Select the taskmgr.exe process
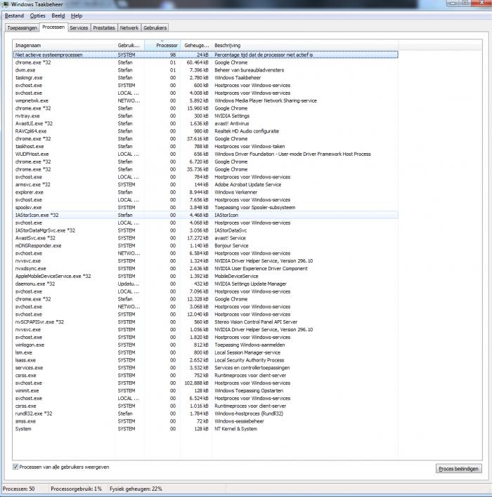The height and width of the screenshot is (497, 492). [x=206, y=78]
